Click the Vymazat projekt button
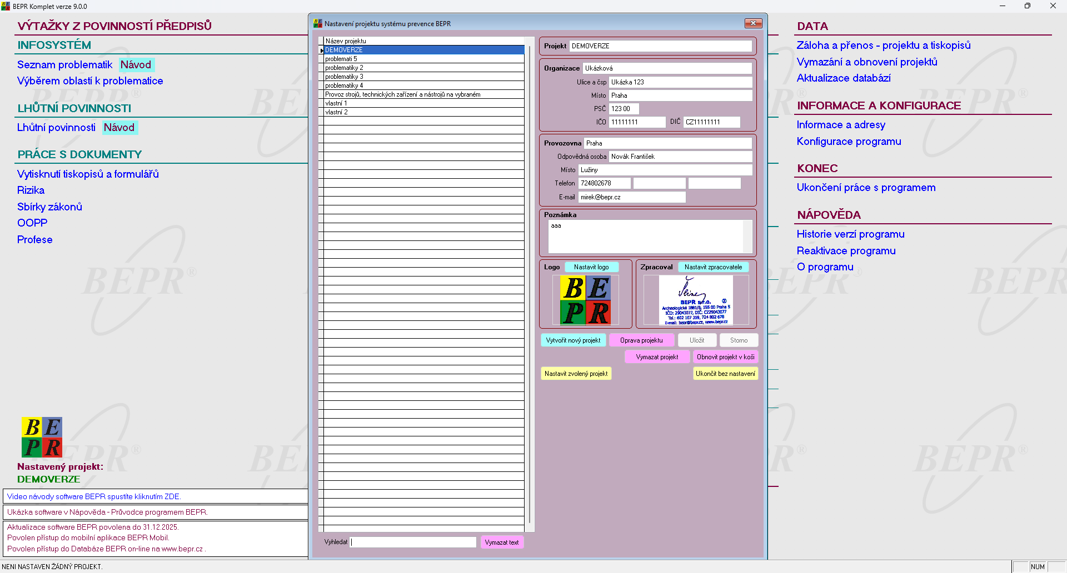Viewport: 1067px width, 573px height. 657,357
